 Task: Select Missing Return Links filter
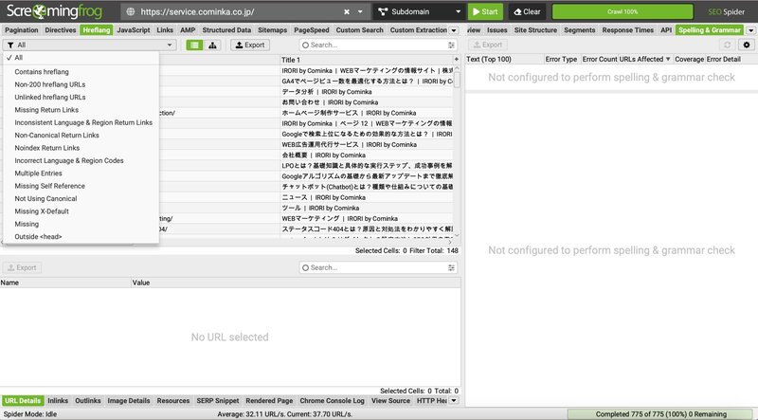tap(46, 110)
